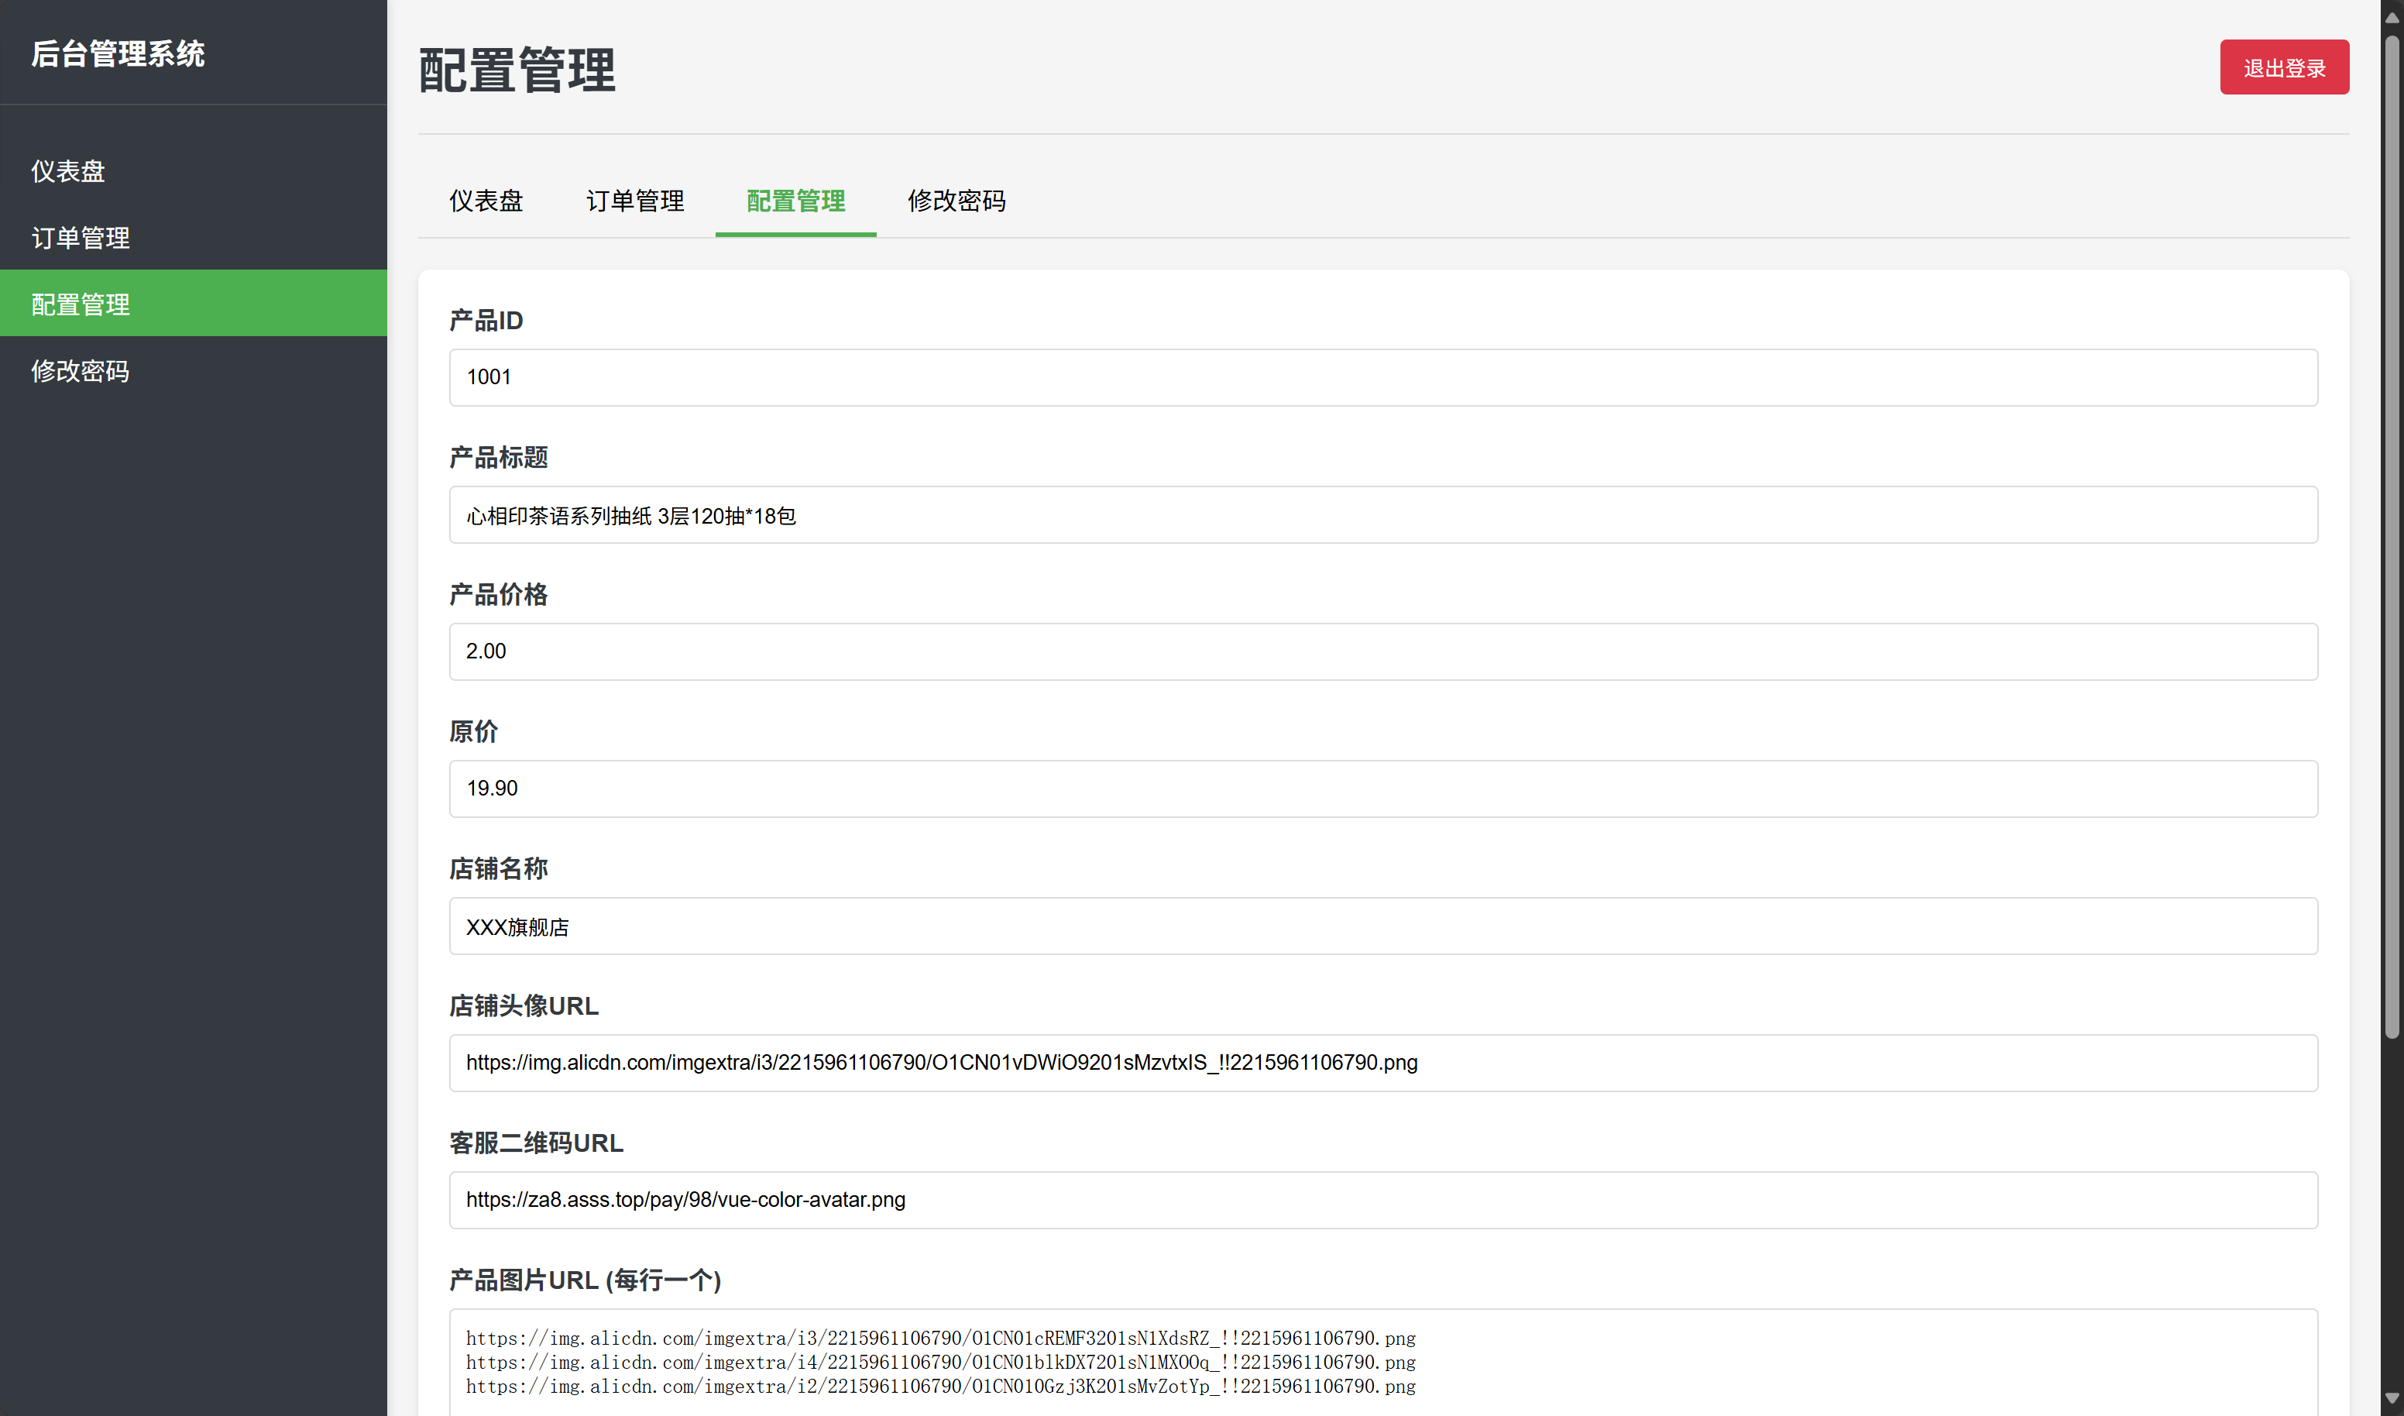Switch to the 修改密码 tab
The image size is (2404, 1416).
pos(956,201)
